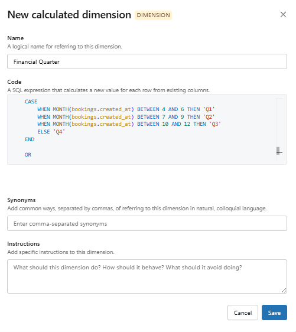The width and height of the screenshot is (296, 332).
Task: Focus the Name field containing Financial Quarter
Action: click(147, 61)
